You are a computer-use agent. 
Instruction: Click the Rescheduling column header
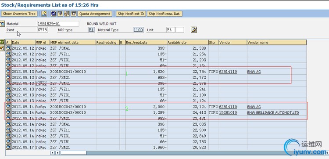107,43
